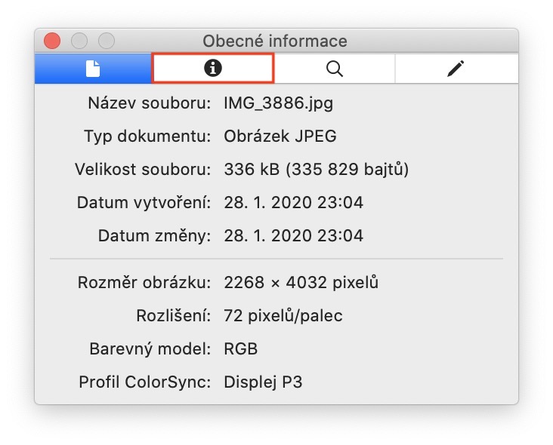
Task: Click the Profil ColorSync label
Action: 144,382
